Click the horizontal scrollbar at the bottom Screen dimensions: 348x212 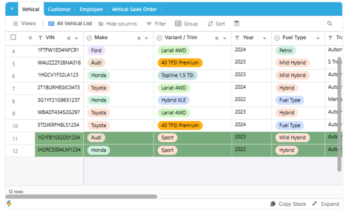[x=81, y=197]
